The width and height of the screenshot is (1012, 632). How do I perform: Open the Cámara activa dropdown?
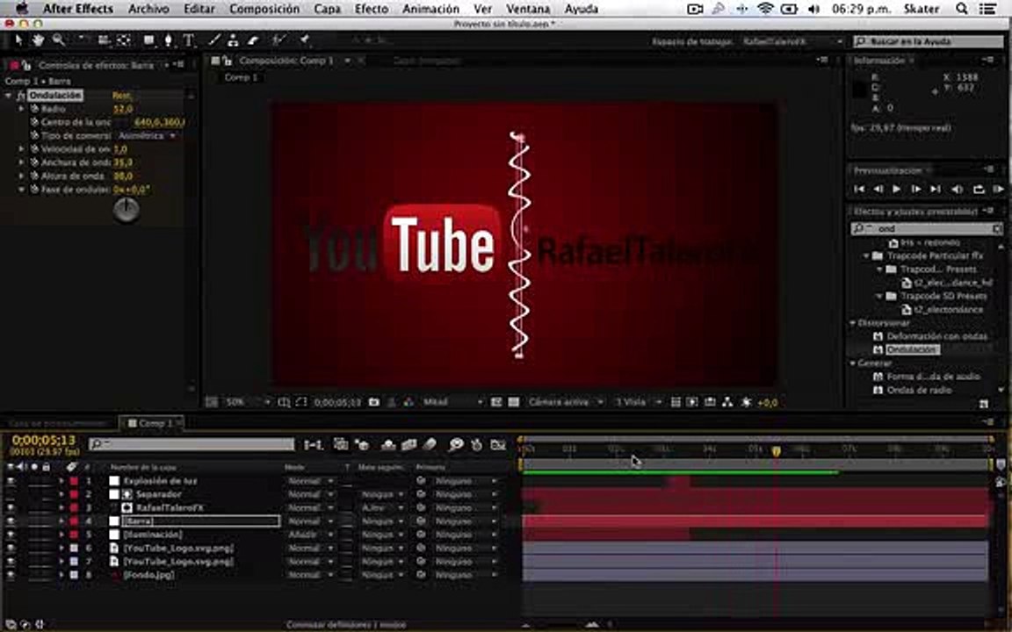click(566, 402)
